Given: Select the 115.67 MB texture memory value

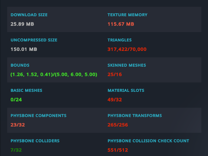Looking at the screenshot, I should pyautogui.click(x=121, y=24).
